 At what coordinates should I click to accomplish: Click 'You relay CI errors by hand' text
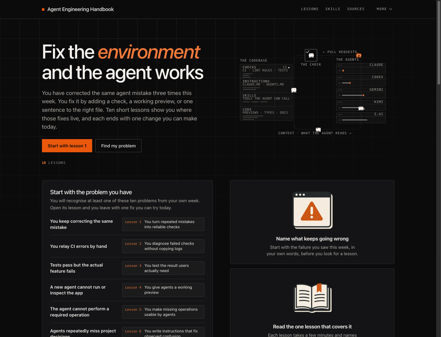[78, 246]
